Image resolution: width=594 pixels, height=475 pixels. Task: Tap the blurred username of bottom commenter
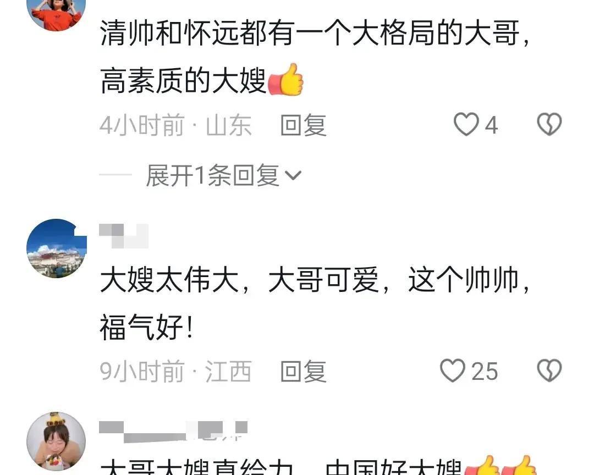pos(173,432)
